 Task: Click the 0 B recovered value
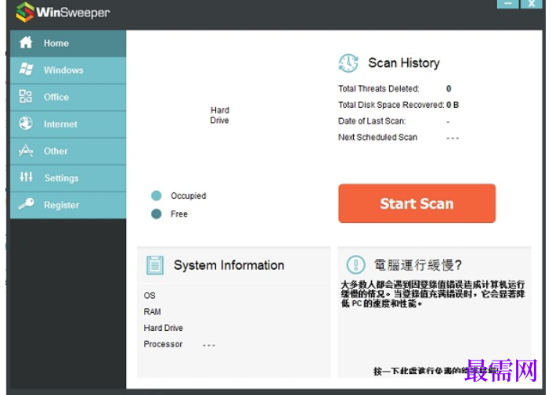point(453,105)
